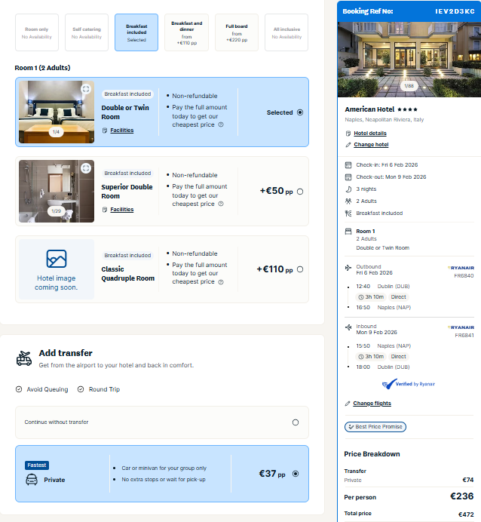
Task: Click the pencil icon beside Change flights
Action: coord(348,404)
